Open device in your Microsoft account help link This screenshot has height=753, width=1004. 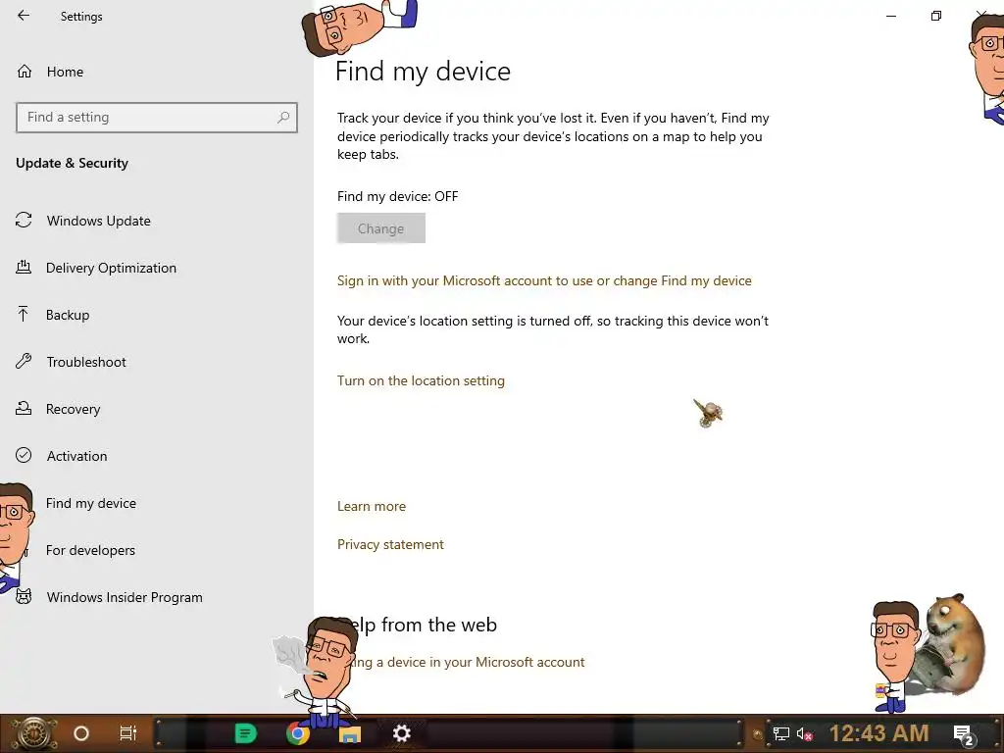pos(468,662)
